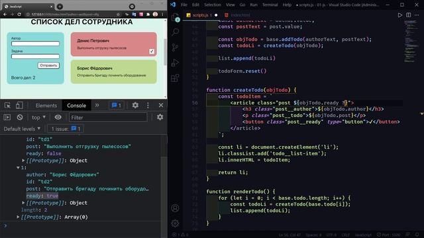Click the Chrome address bar URL
The image size is (424, 238).
tap(65, 15)
